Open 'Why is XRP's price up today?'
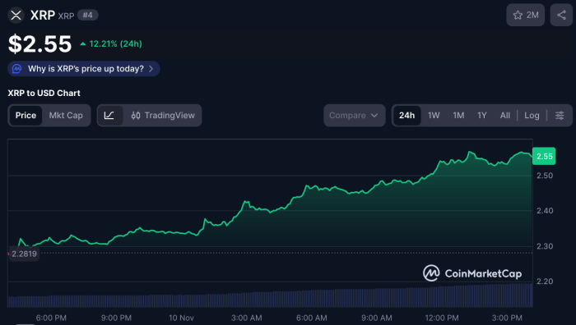The width and height of the screenshot is (576, 325). pyautogui.click(x=84, y=69)
